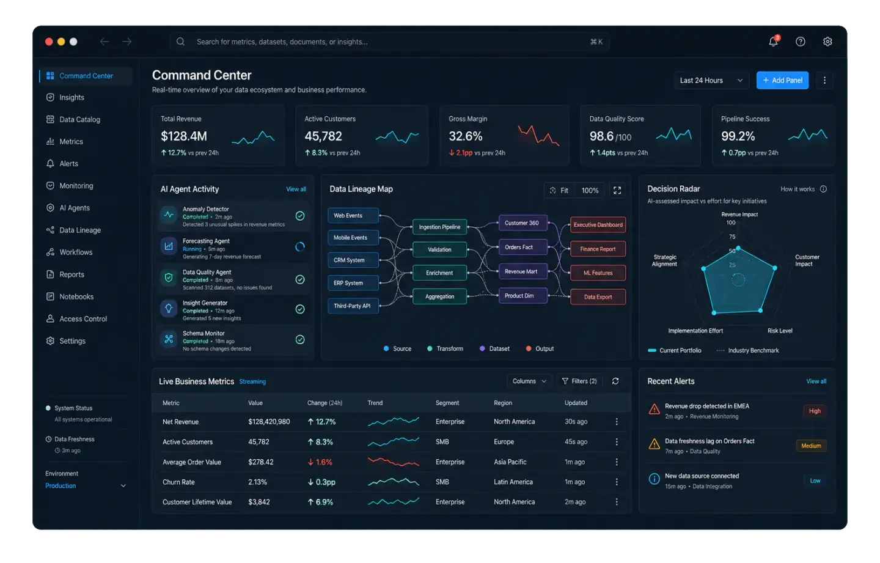Click the Add Panel button

782,80
